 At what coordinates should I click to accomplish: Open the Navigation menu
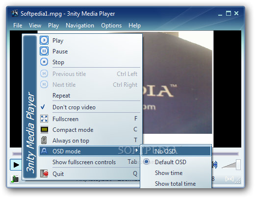(x=80, y=25)
